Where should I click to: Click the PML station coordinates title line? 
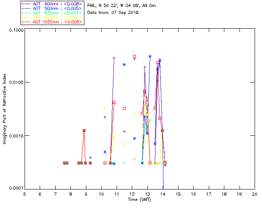(122, 5)
